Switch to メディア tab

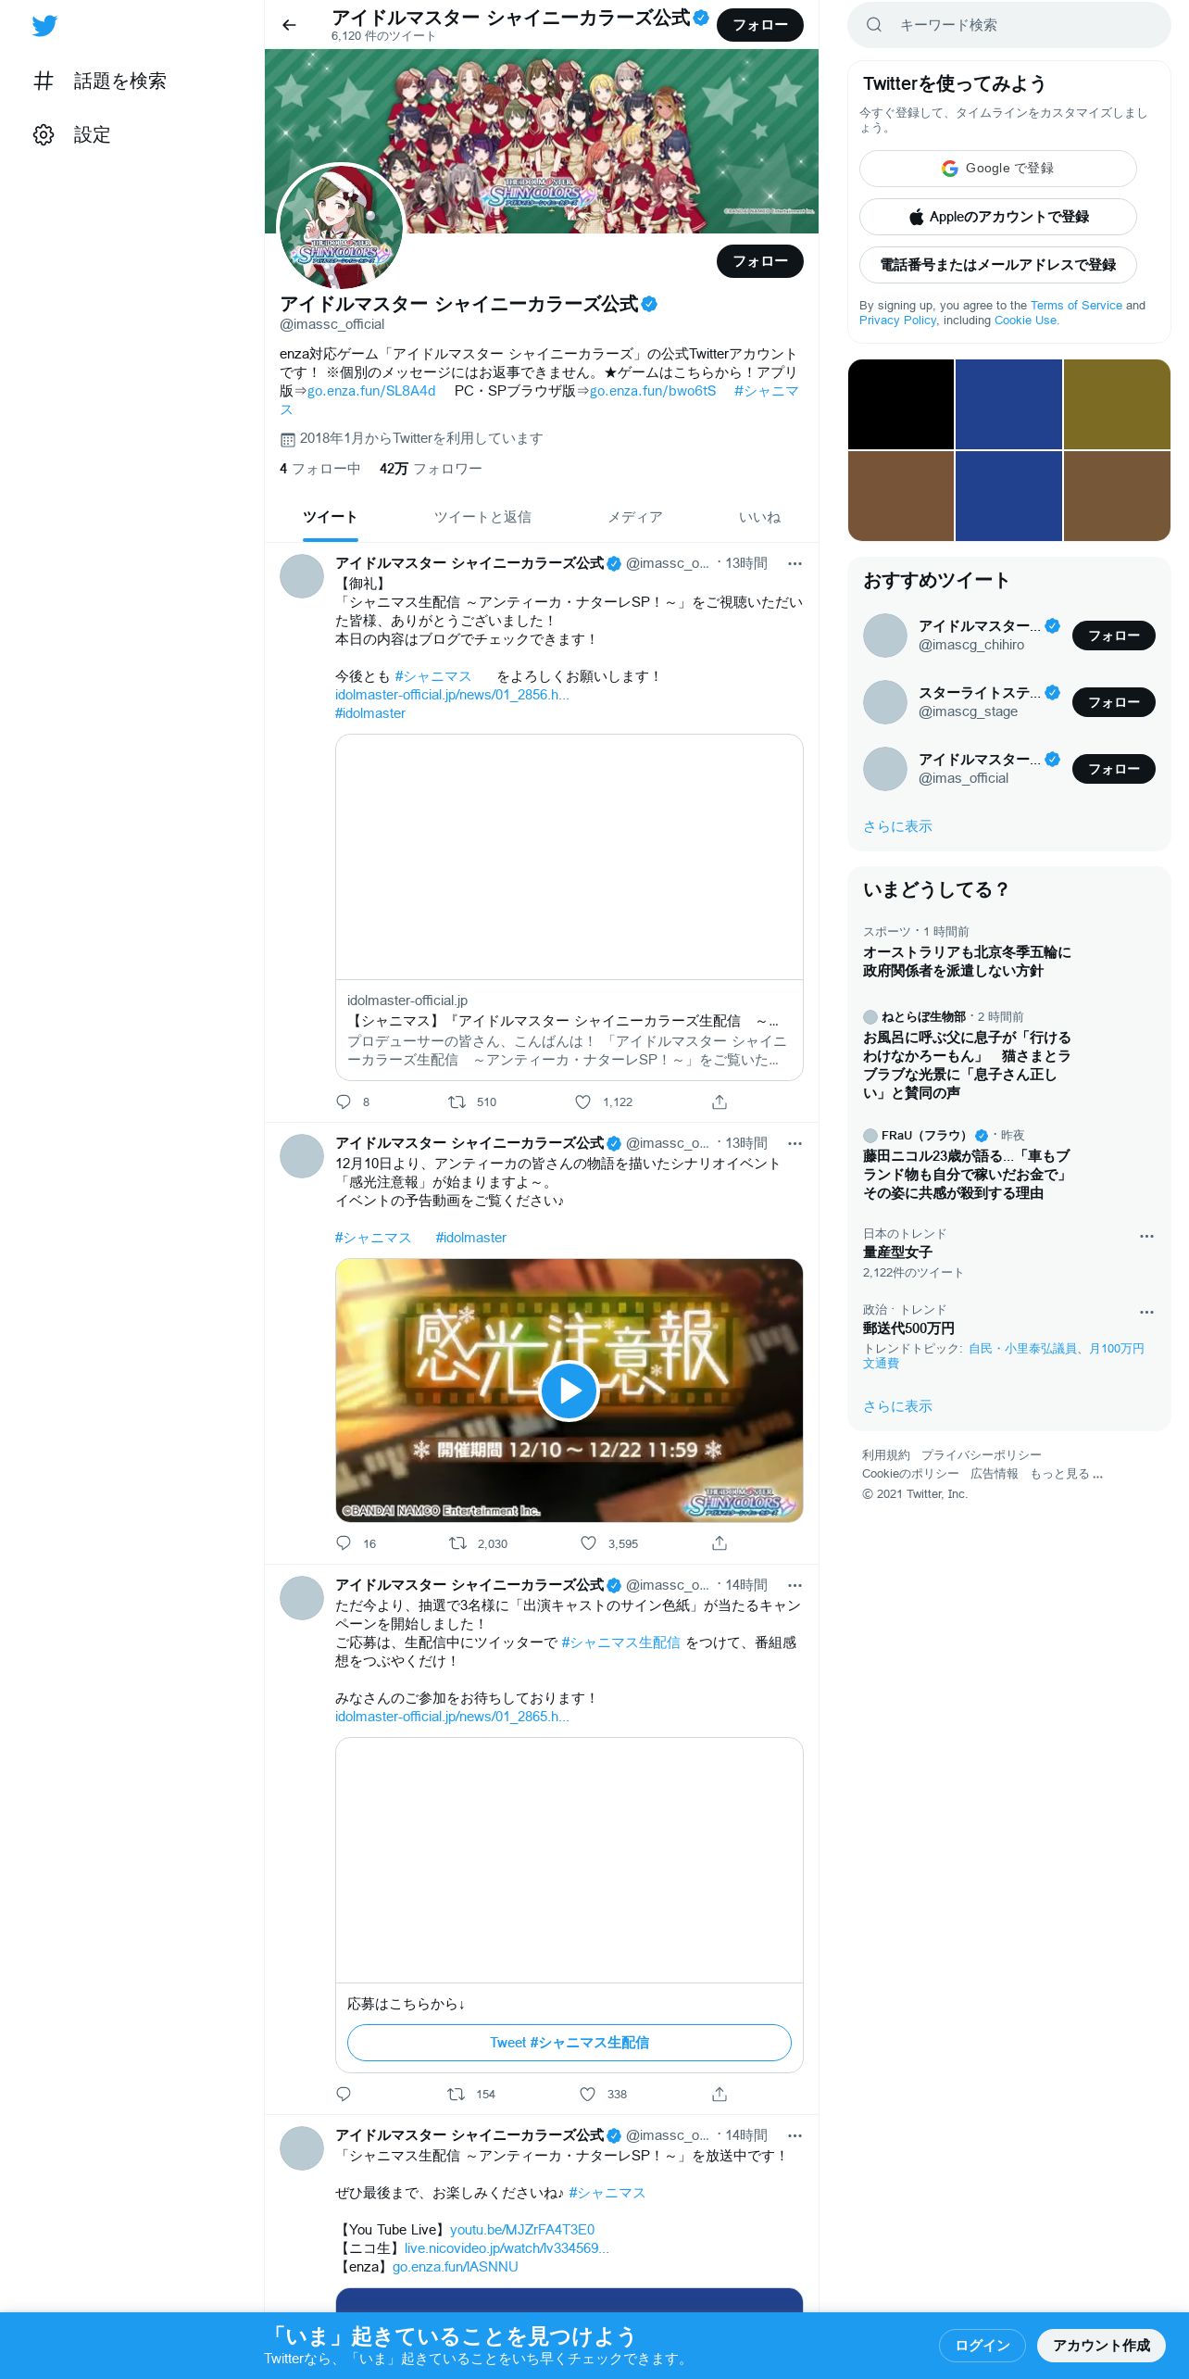(635, 517)
